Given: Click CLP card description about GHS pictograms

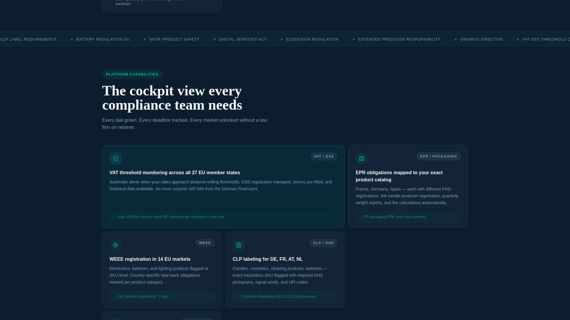Looking at the screenshot, I should coord(280,275).
